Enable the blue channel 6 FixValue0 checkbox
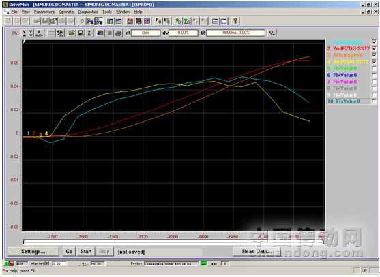 374,75
